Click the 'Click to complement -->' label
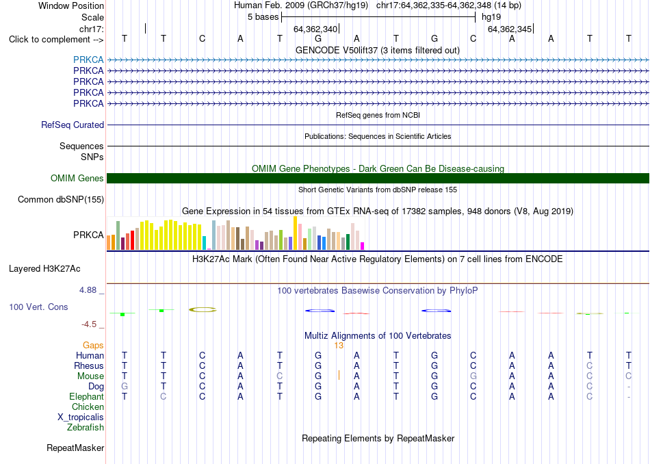 tap(56, 40)
